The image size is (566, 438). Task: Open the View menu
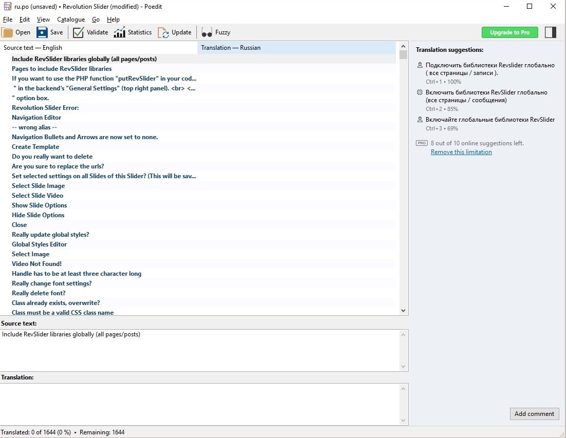43,20
